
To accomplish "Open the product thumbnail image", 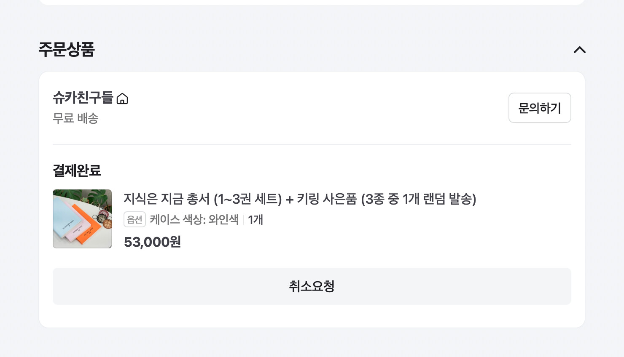I will (x=82, y=219).
